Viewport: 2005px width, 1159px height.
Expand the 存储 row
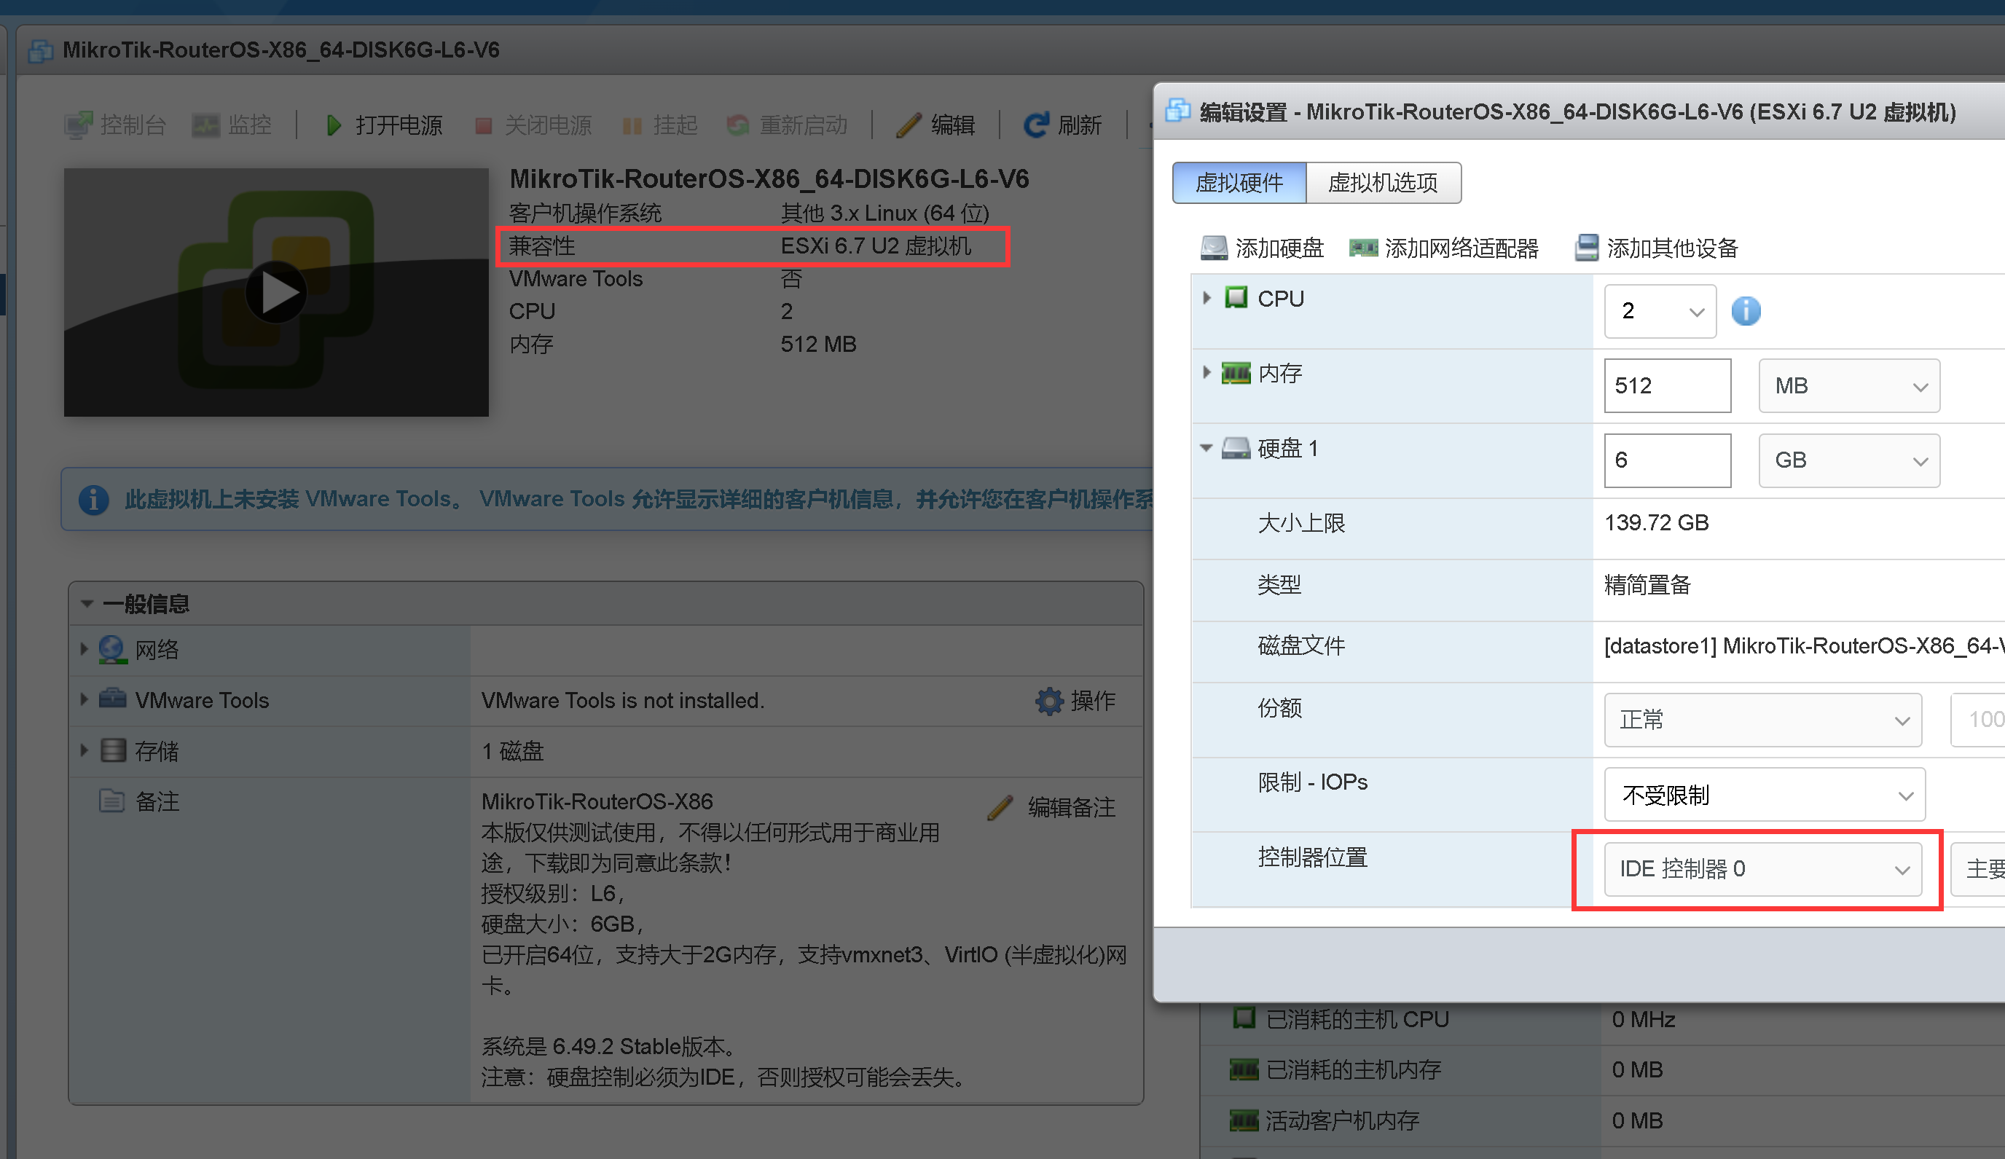point(84,750)
